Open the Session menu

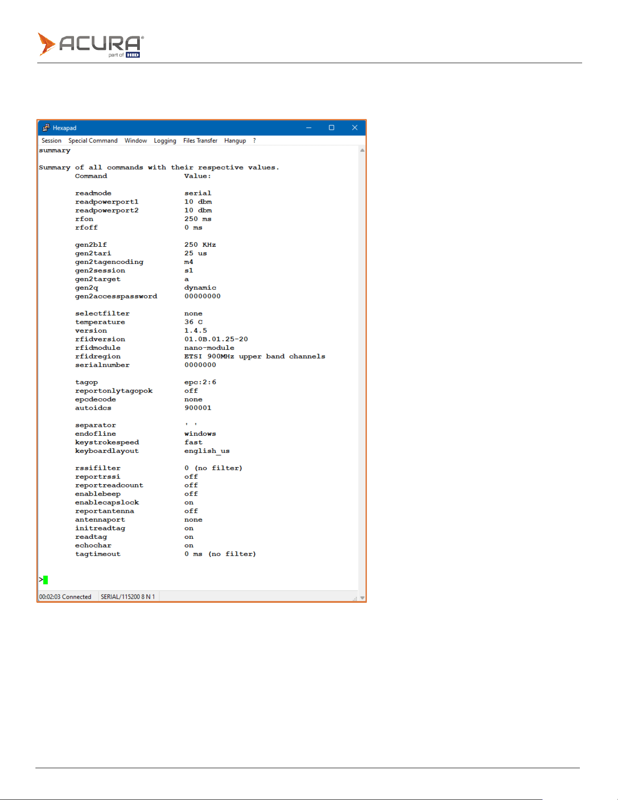(51, 141)
